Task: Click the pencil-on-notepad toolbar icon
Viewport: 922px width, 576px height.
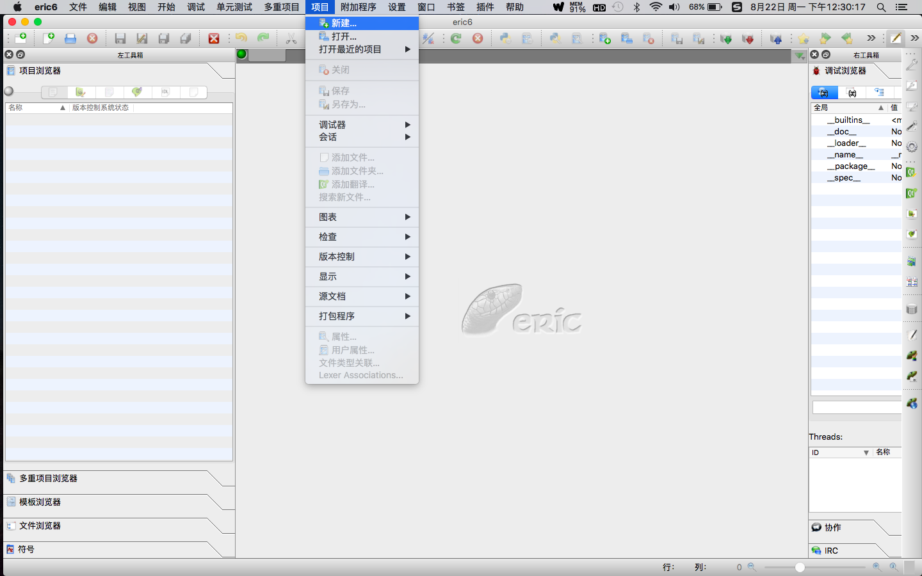Action: coord(896,38)
